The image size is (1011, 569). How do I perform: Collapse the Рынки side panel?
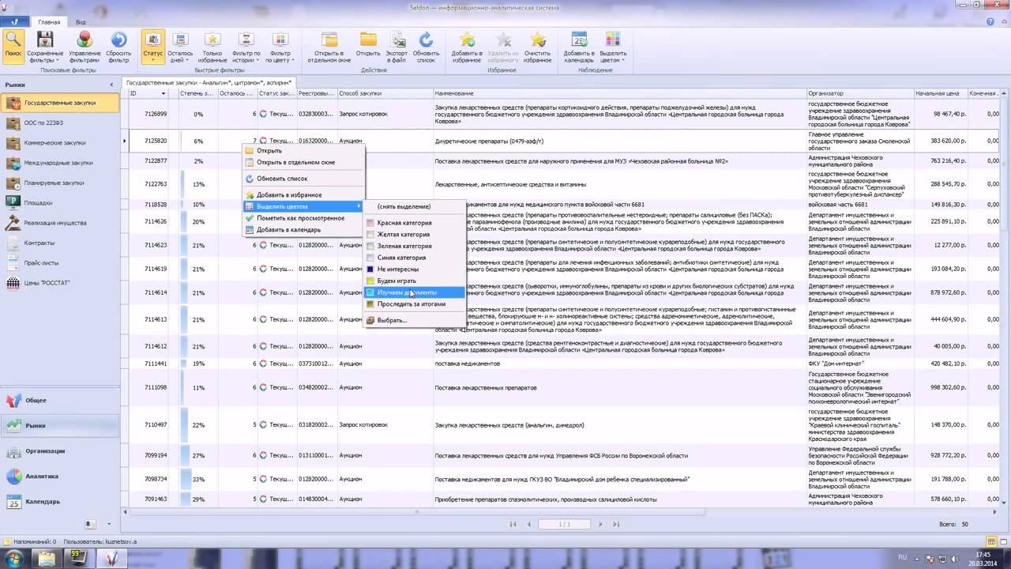111,85
